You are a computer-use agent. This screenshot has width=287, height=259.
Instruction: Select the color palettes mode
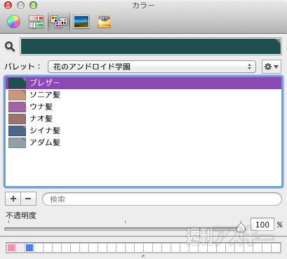pos(59,22)
